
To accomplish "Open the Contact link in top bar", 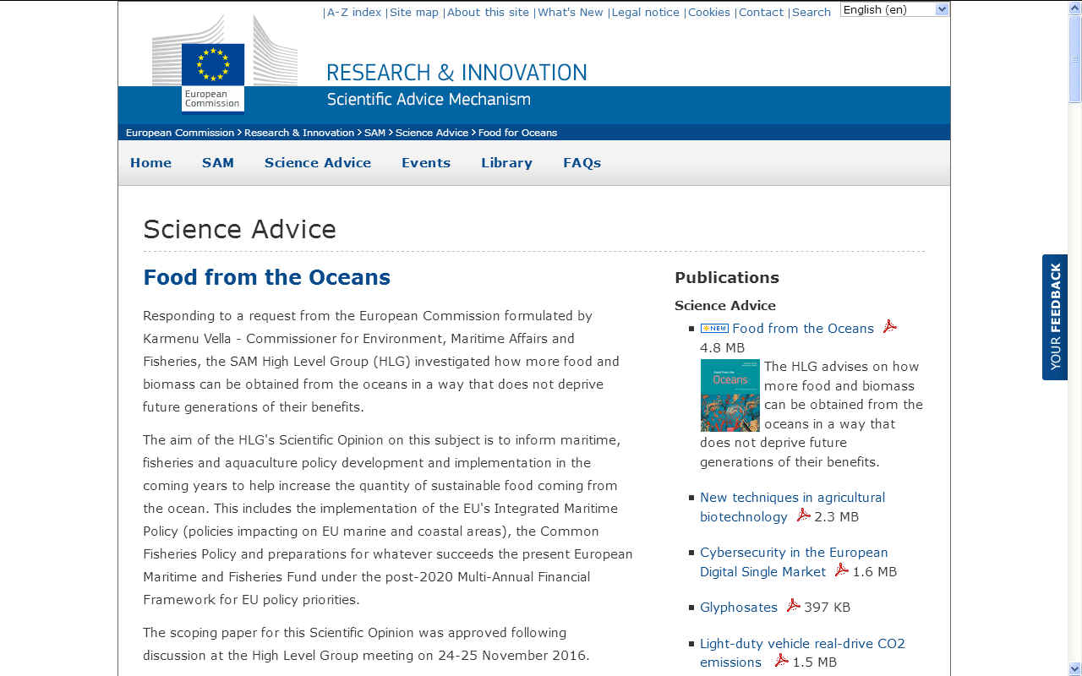I will [761, 12].
